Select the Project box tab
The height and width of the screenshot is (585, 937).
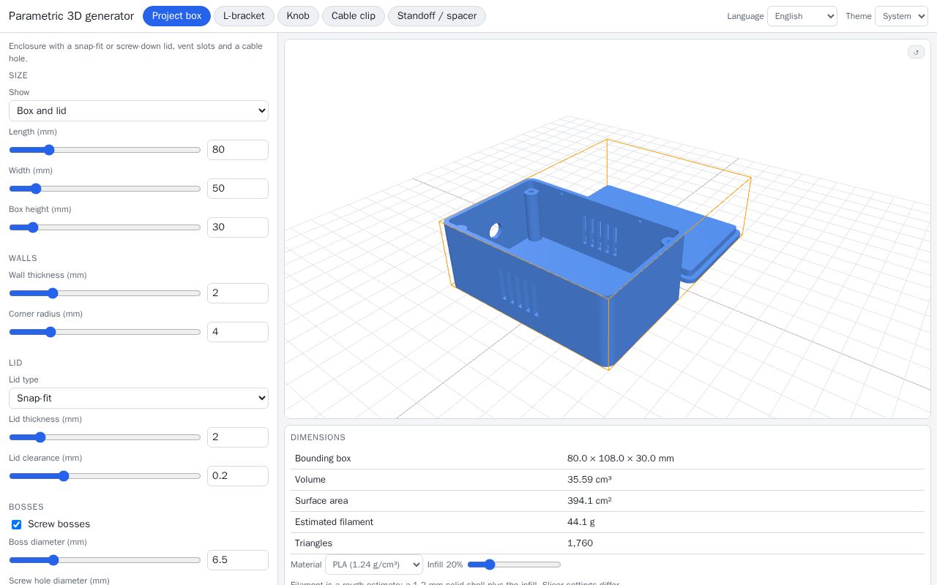176,16
